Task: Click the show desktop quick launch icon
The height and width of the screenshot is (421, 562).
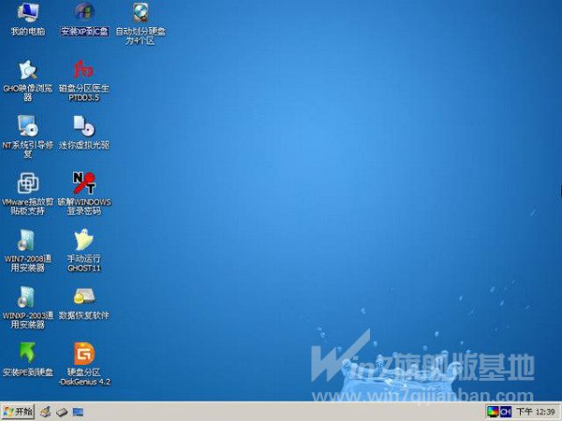Action: [x=78, y=412]
